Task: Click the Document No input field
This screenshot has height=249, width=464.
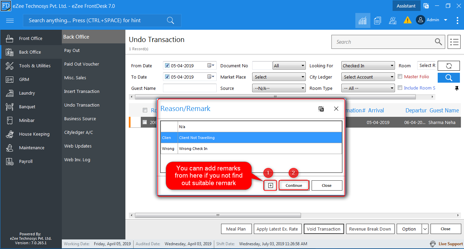Action: pyautogui.click(x=262, y=66)
